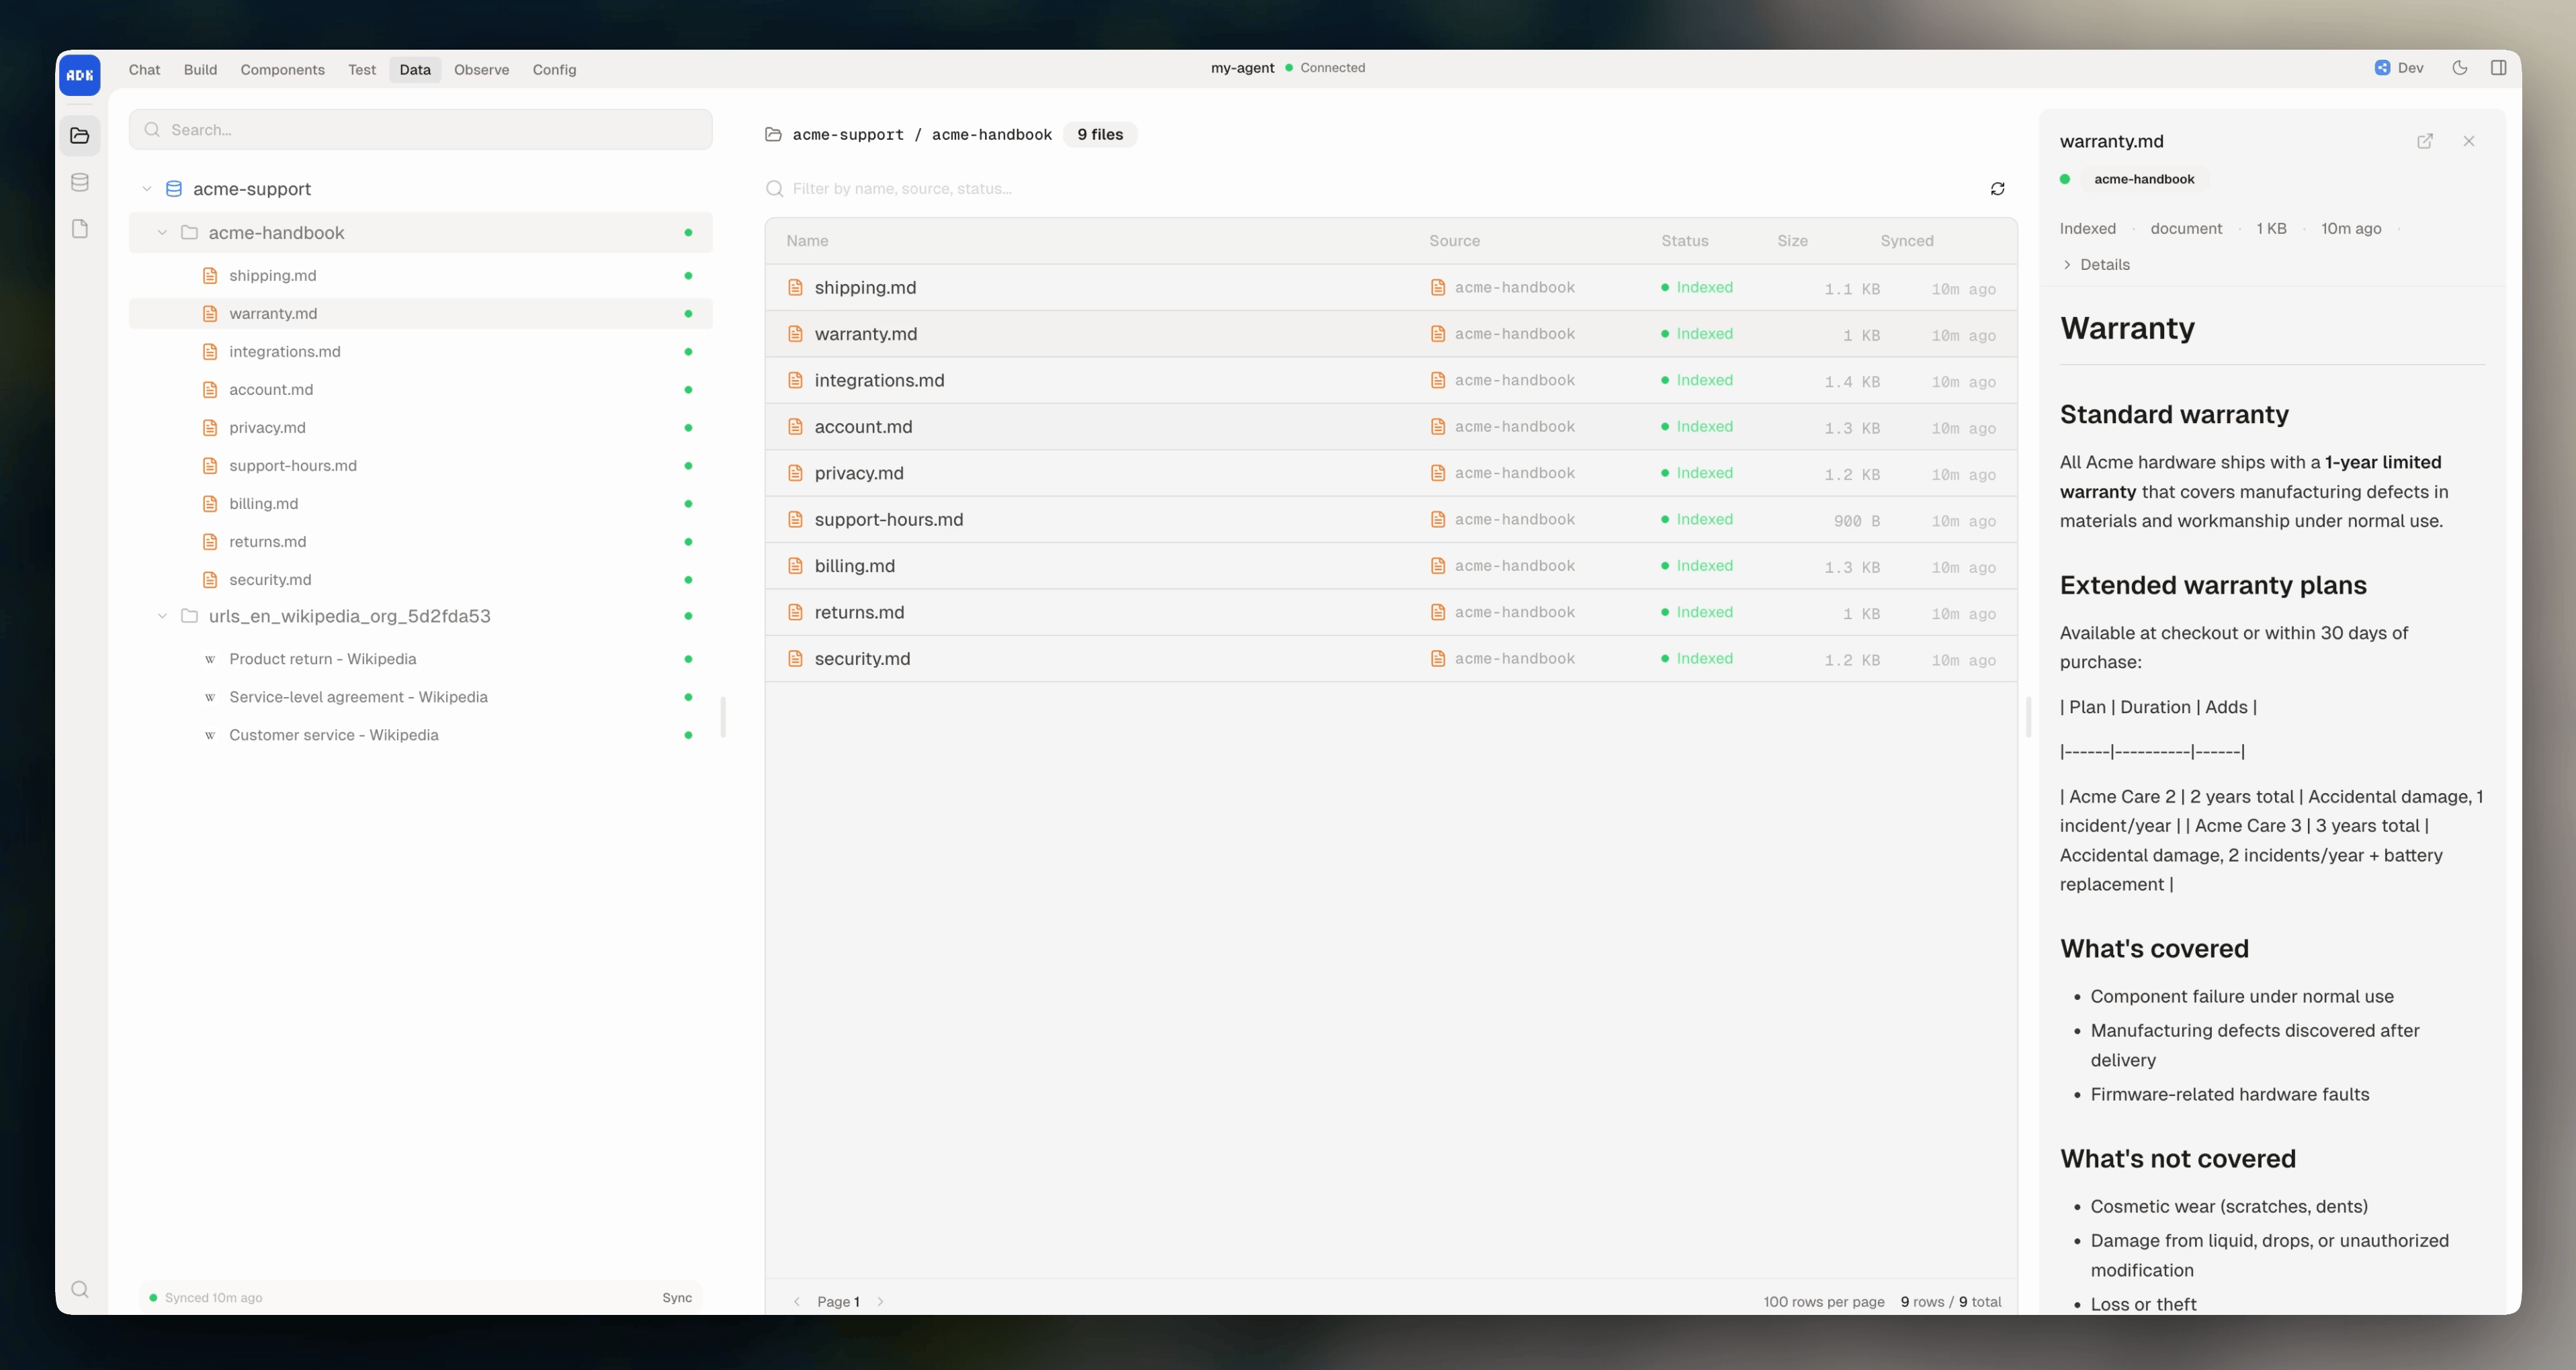Select integrations.md in the tree
The image size is (2576, 1370).
pyautogui.click(x=420, y=352)
